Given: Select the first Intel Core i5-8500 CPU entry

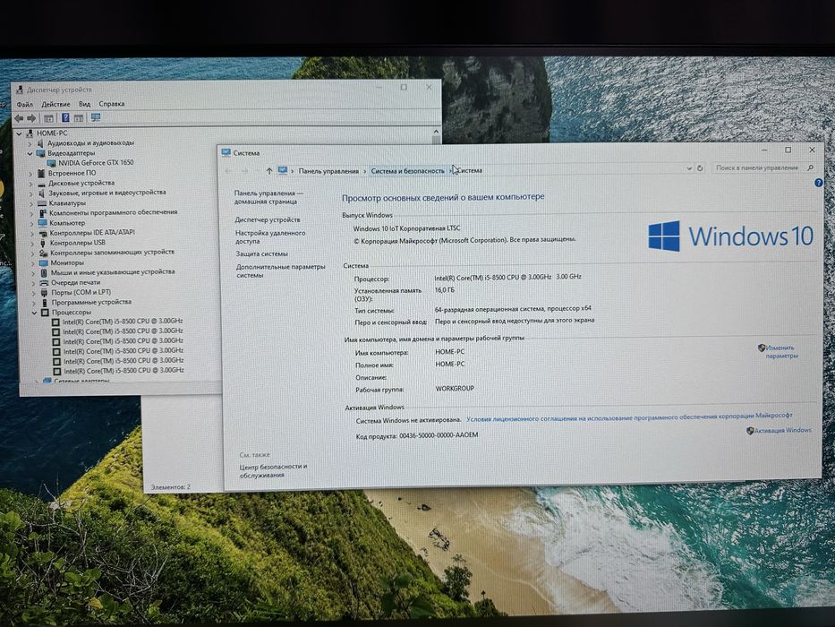Looking at the screenshot, I should pos(123,322).
